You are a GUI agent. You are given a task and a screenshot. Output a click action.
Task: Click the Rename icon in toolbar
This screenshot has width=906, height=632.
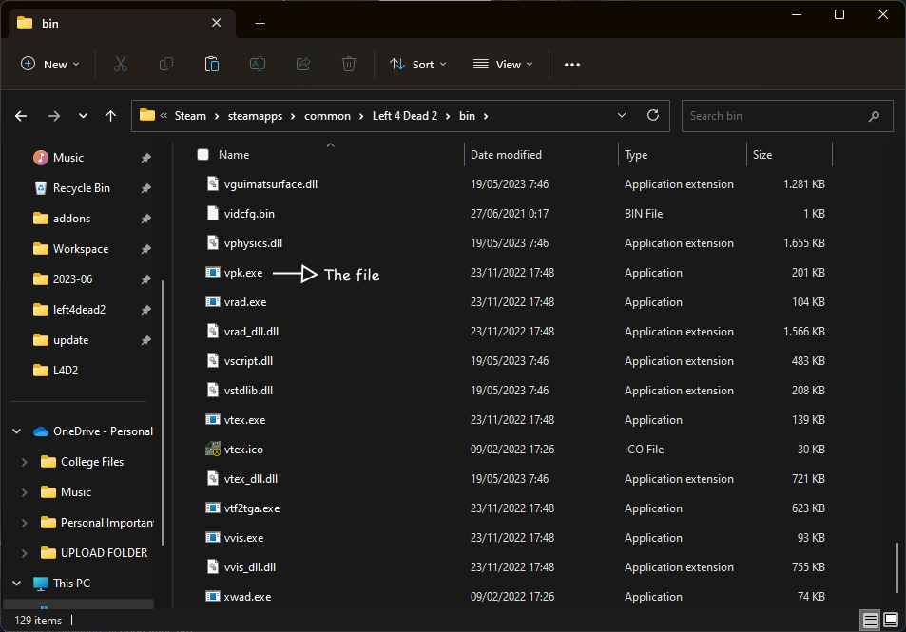(x=258, y=64)
